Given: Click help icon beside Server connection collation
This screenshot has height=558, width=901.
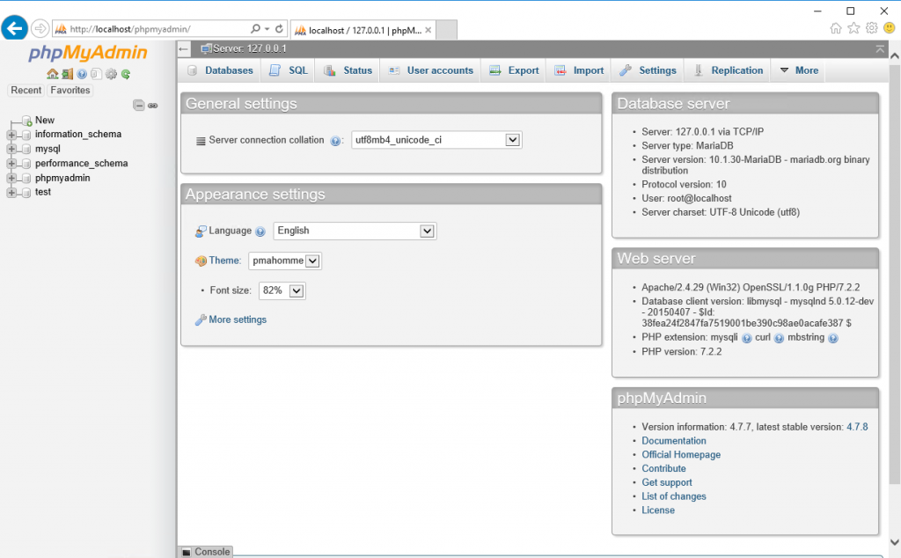Looking at the screenshot, I should (x=335, y=141).
